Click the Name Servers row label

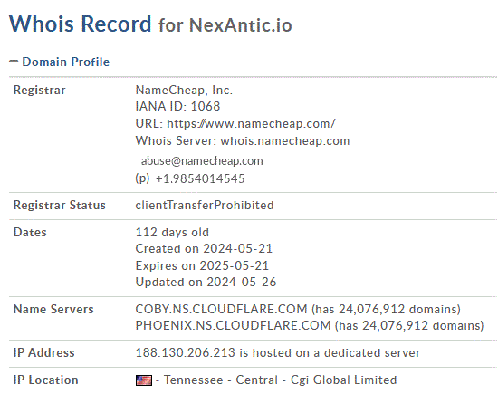click(x=53, y=309)
